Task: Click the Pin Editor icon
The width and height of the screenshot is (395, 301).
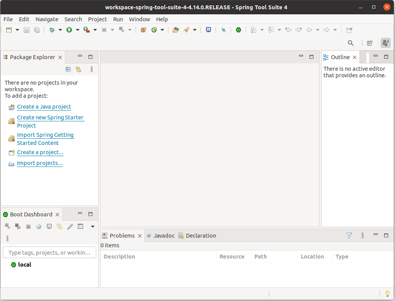Action: (349, 30)
